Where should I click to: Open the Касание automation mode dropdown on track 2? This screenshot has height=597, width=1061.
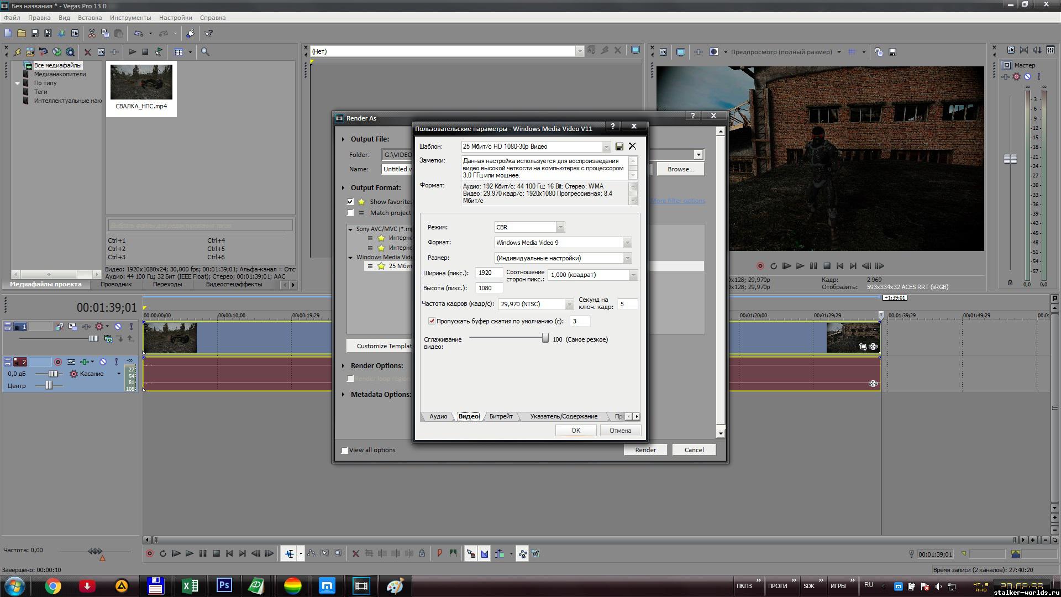118,374
